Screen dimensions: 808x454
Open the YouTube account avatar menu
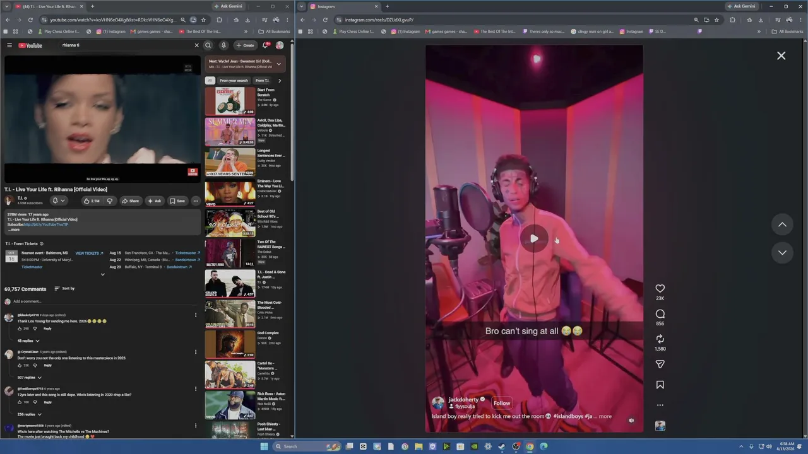[280, 45]
